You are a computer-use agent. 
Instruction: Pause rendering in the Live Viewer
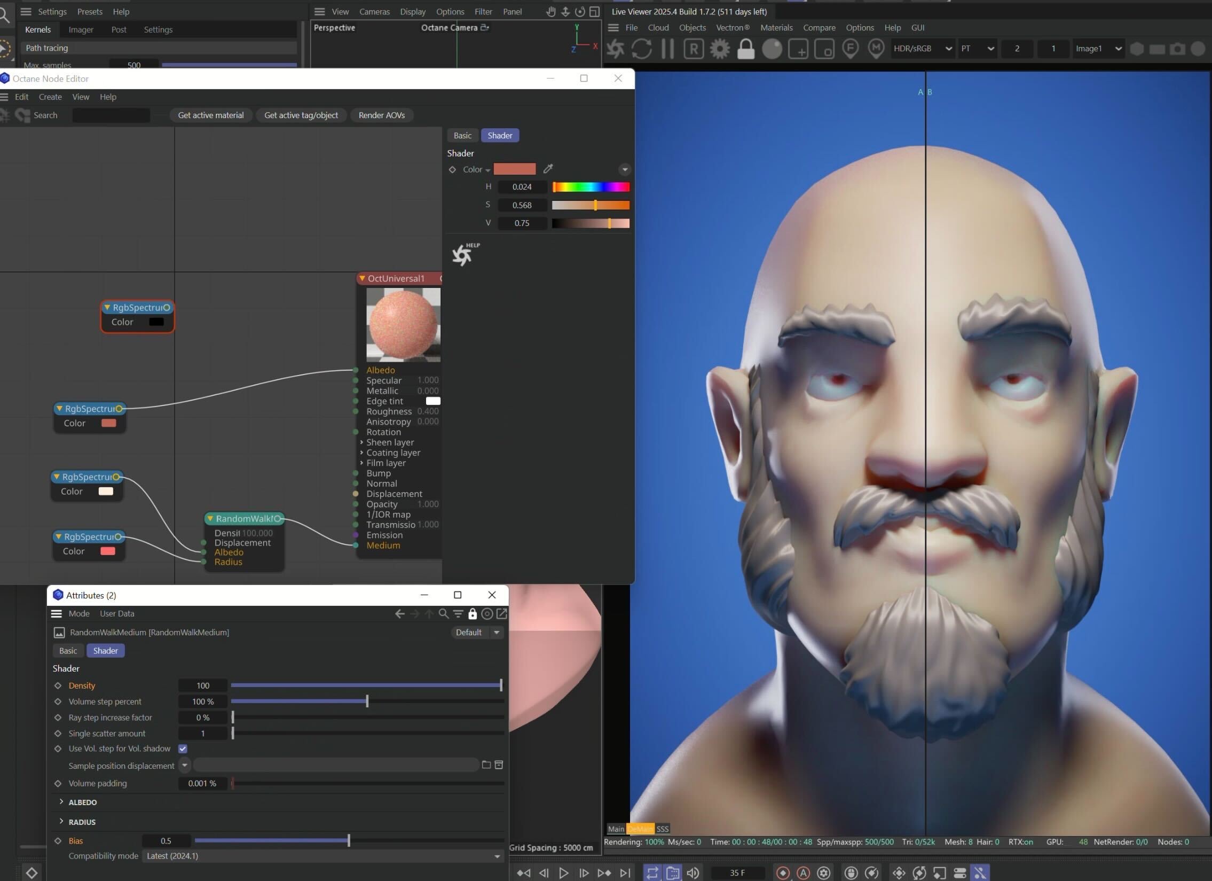[x=667, y=49]
